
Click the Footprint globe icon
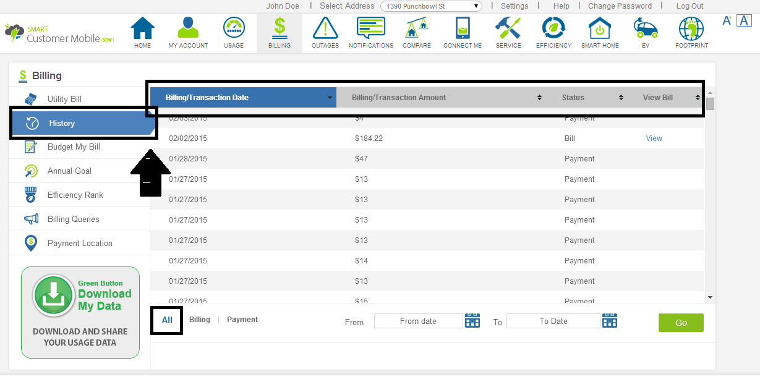[691, 29]
